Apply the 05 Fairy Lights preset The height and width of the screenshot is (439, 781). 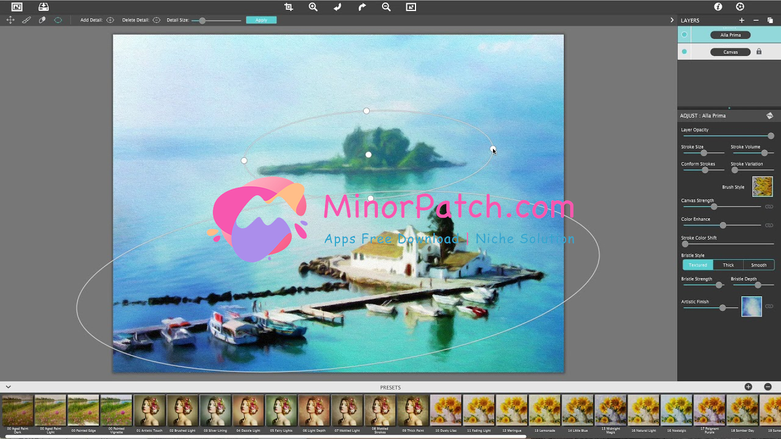click(x=281, y=410)
